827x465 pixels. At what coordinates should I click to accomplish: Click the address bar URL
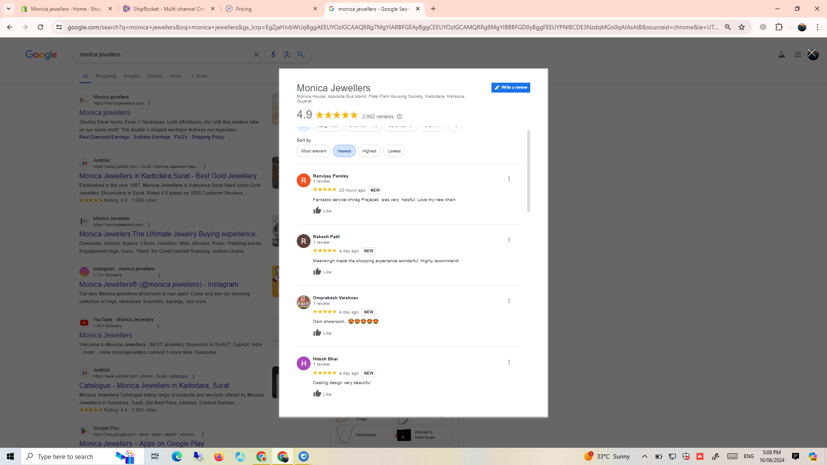click(x=393, y=27)
